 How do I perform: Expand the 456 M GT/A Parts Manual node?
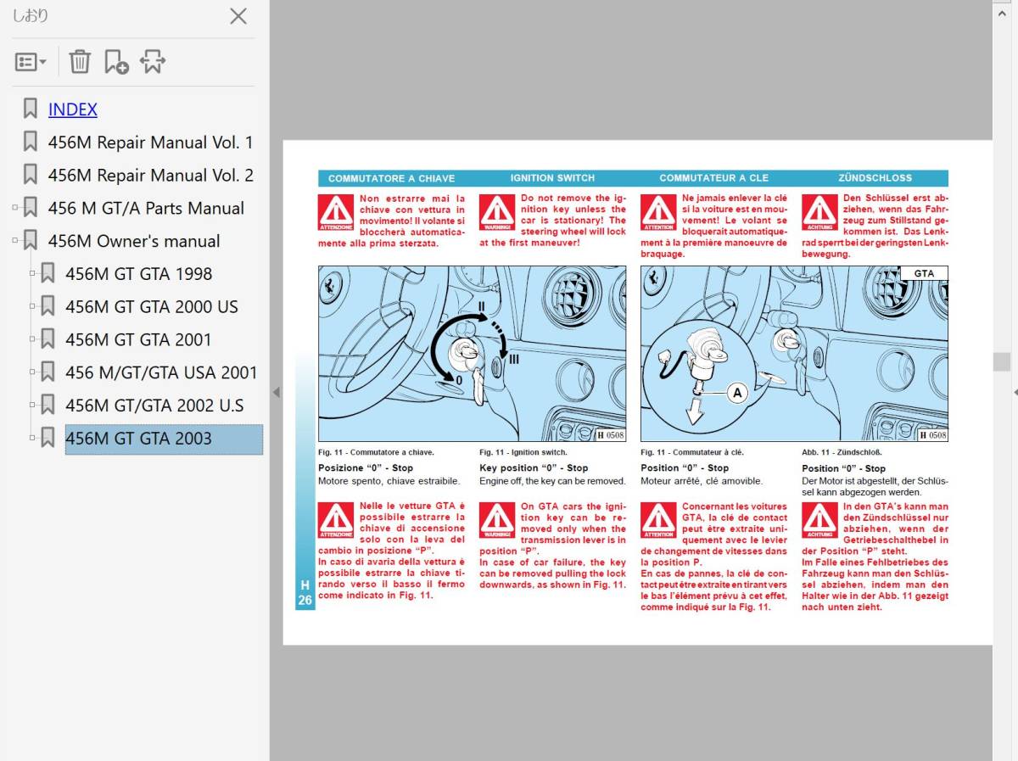[x=15, y=208]
